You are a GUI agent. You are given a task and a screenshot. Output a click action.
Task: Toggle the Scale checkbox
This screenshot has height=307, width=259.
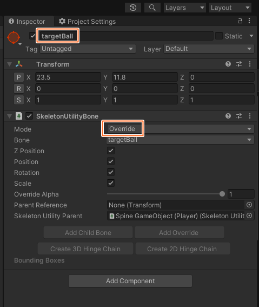pos(111,183)
